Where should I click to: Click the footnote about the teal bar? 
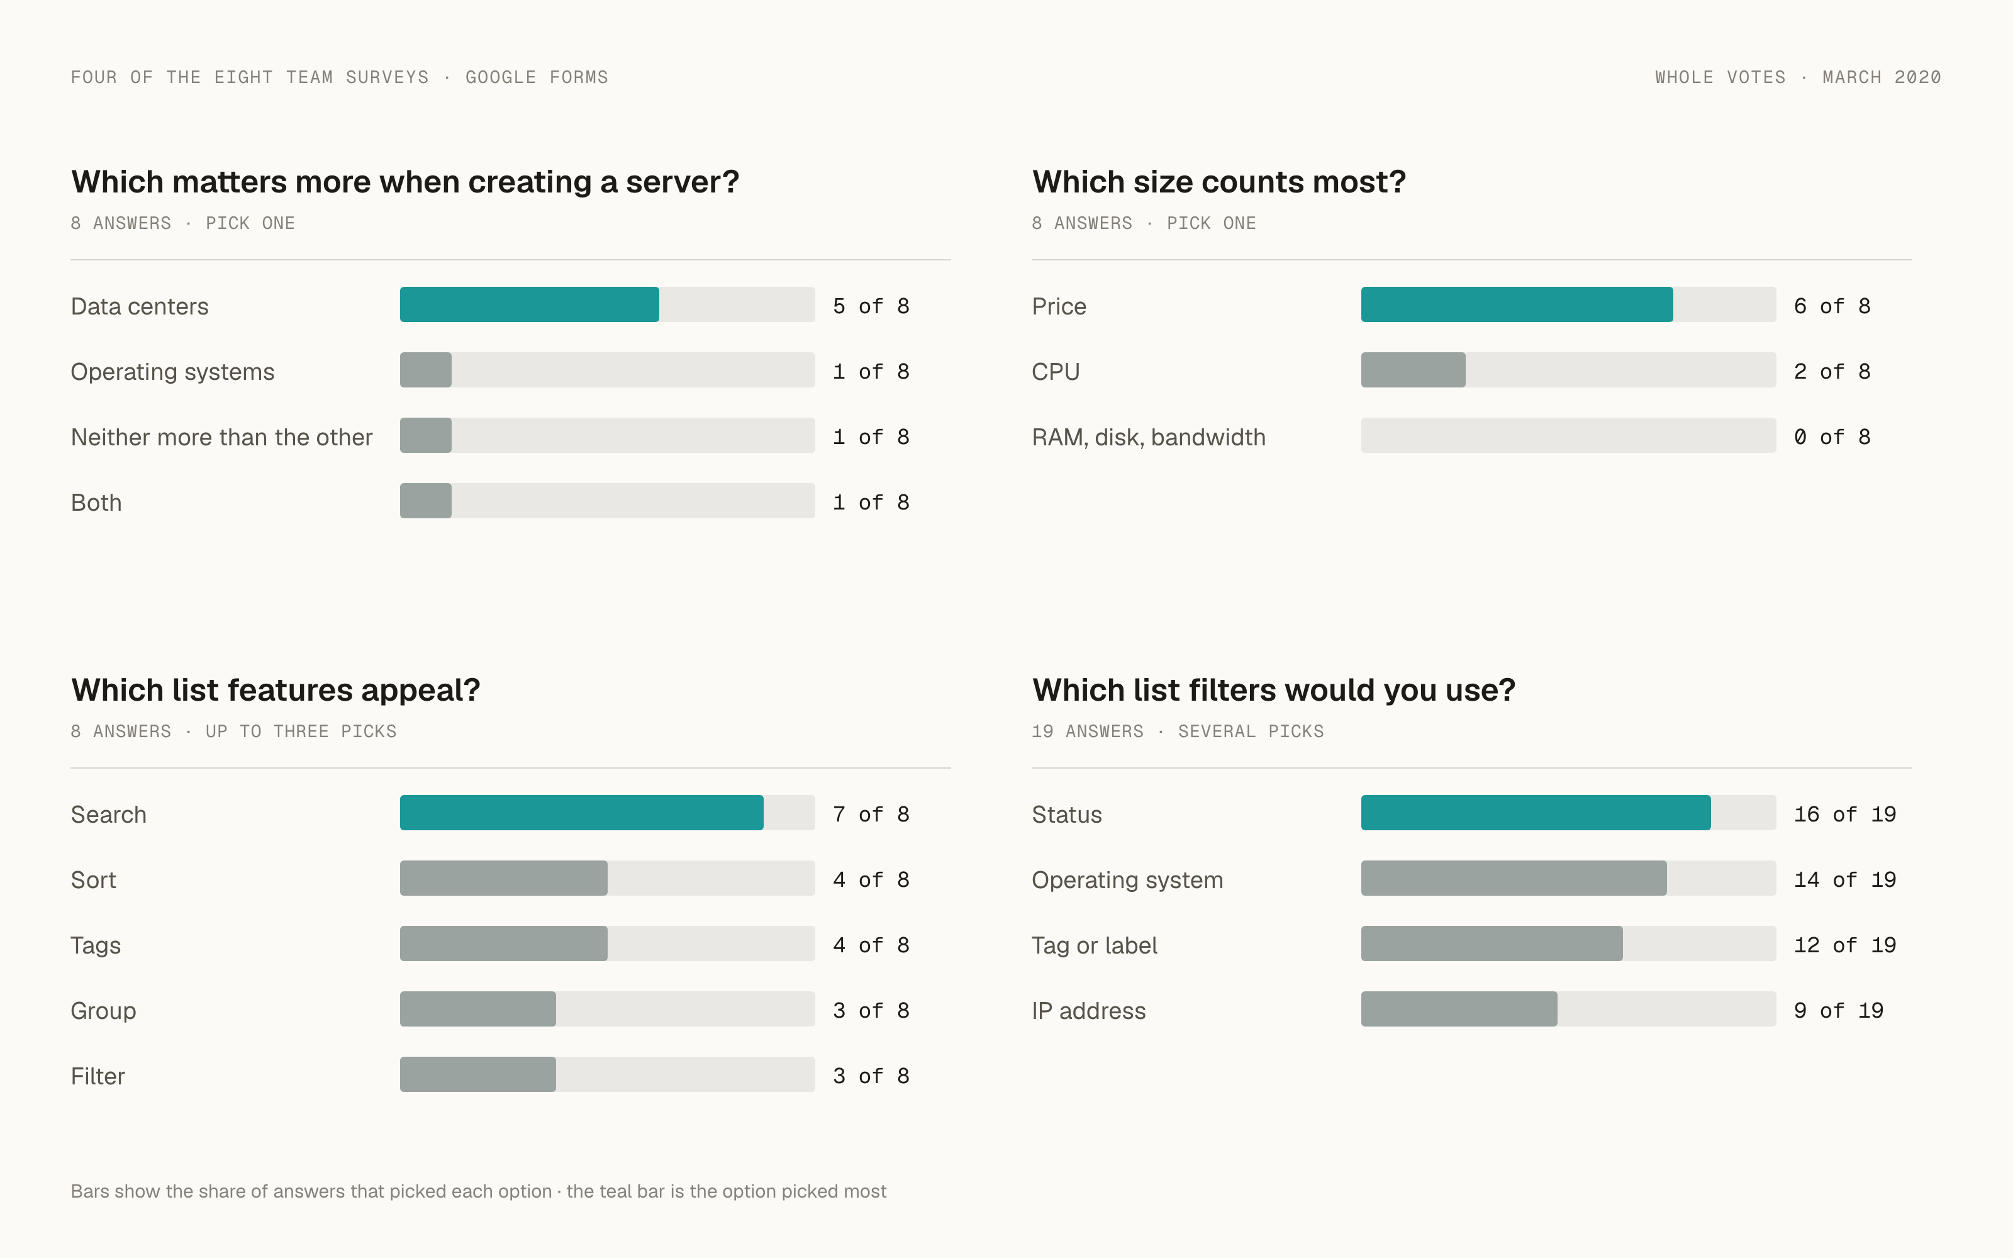pos(478,1191)
